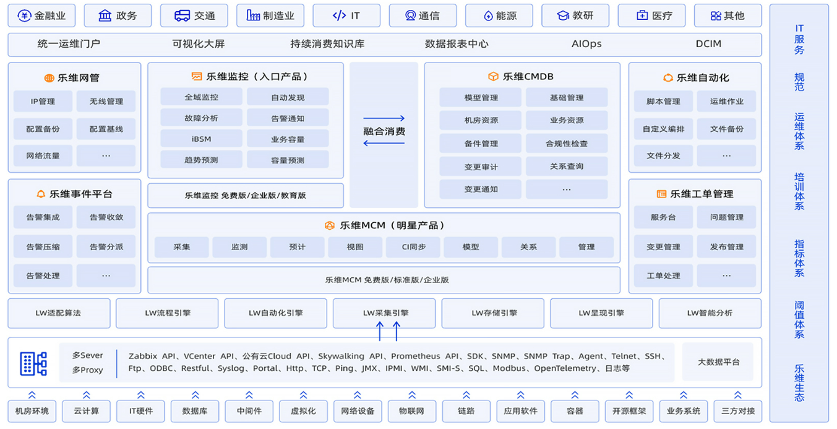Expand the ellipsis in 乐维事件平台 panel
837x429 pixels.
point(106,276)
